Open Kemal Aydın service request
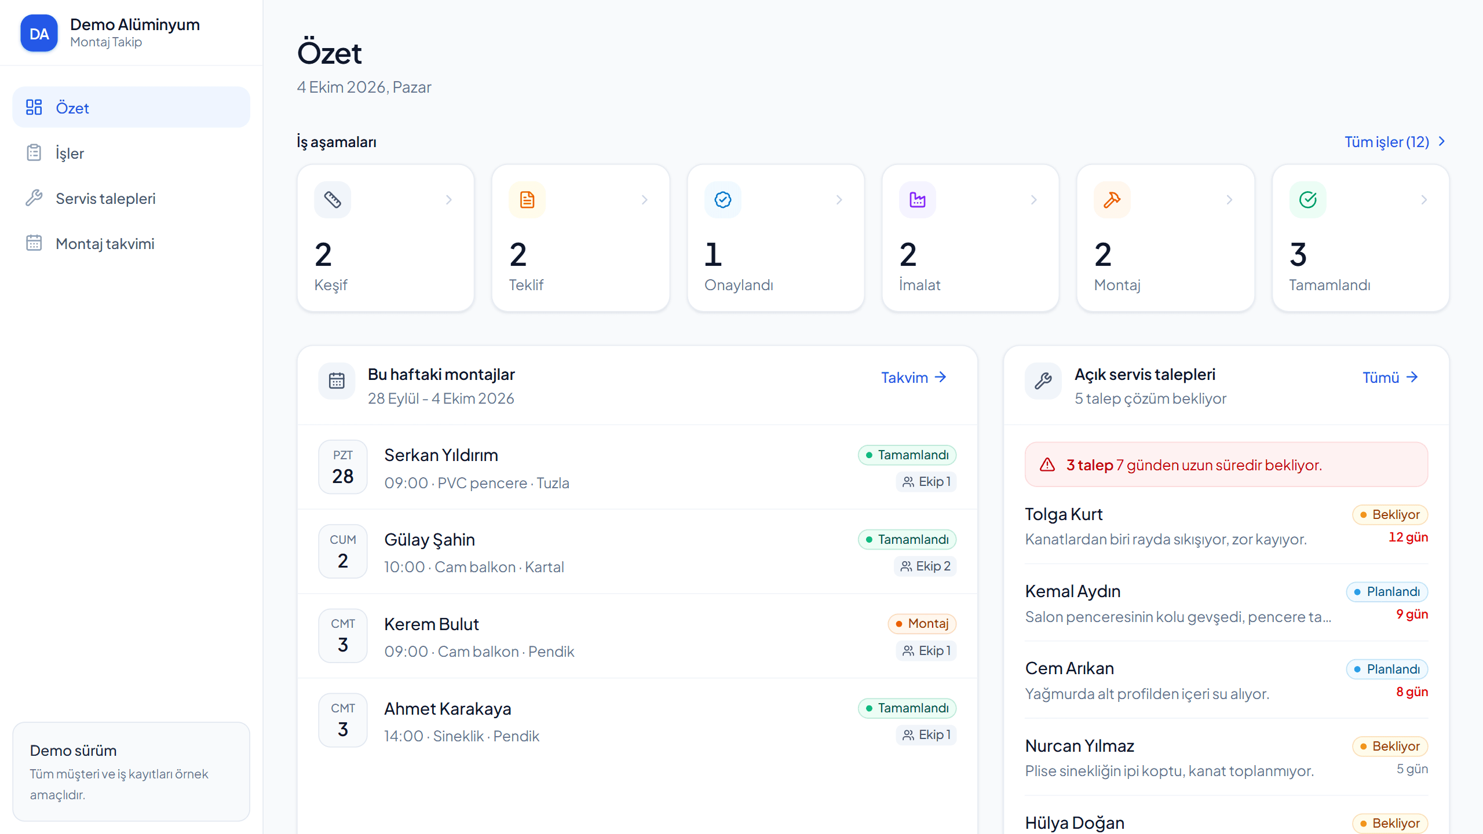The image size is (1483, 834). pyautogui.click(x=1226, y=603)
